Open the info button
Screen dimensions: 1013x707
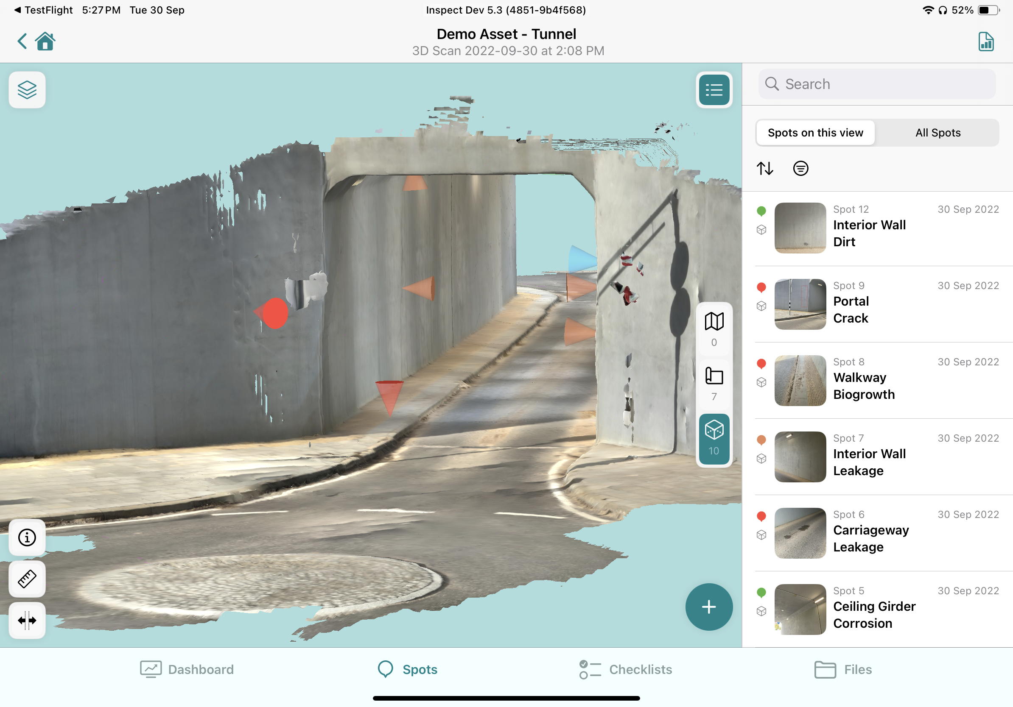click(27, 537)
